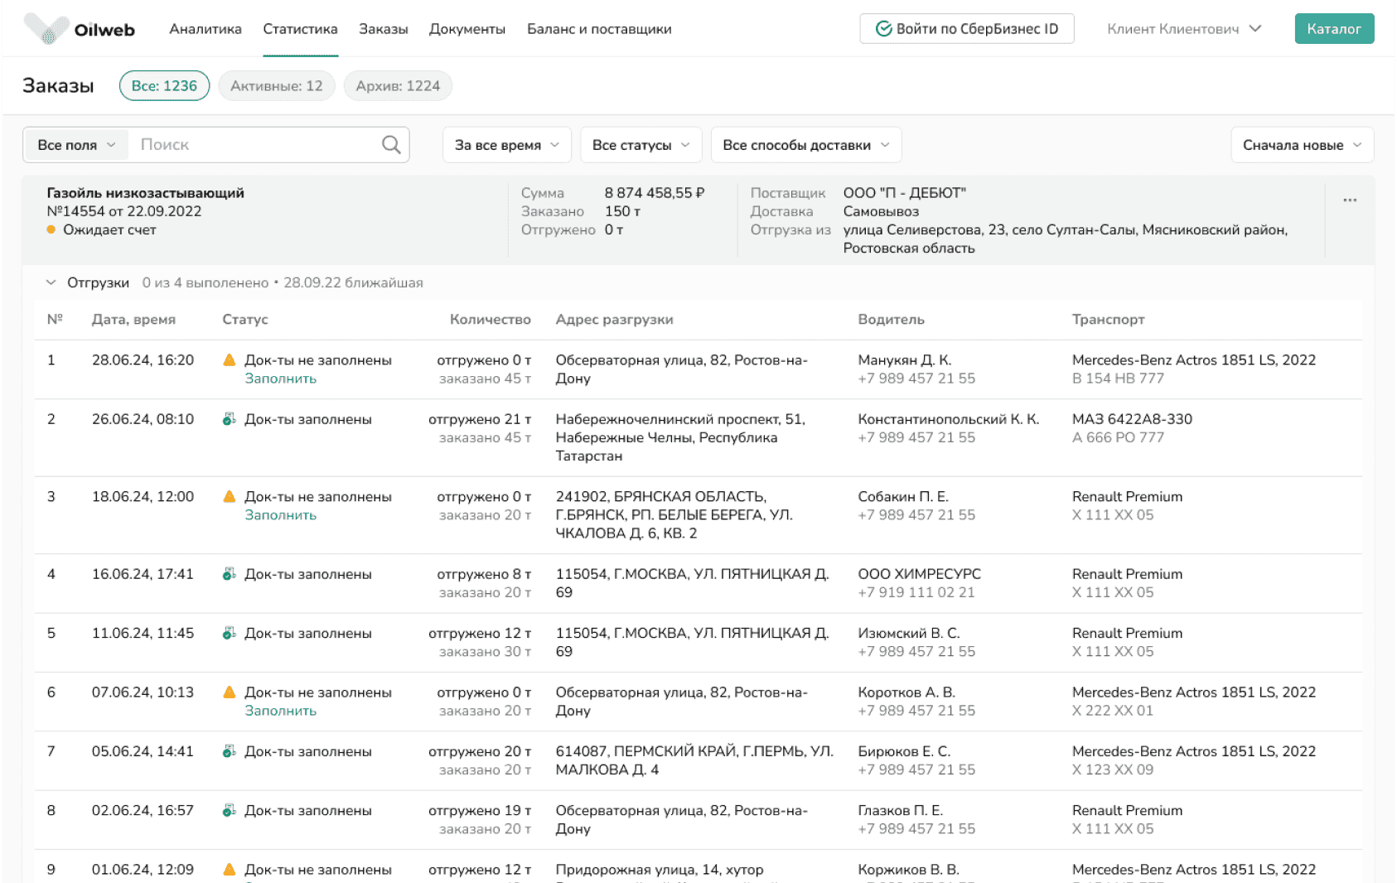Screen dimensions: 1397x883
Task: Click documents-filled icon in shipment row 4
Action: click(x=230, y=574)
